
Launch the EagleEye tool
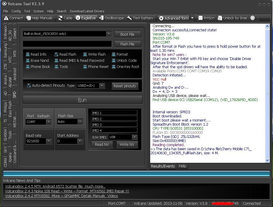(86, 18)
